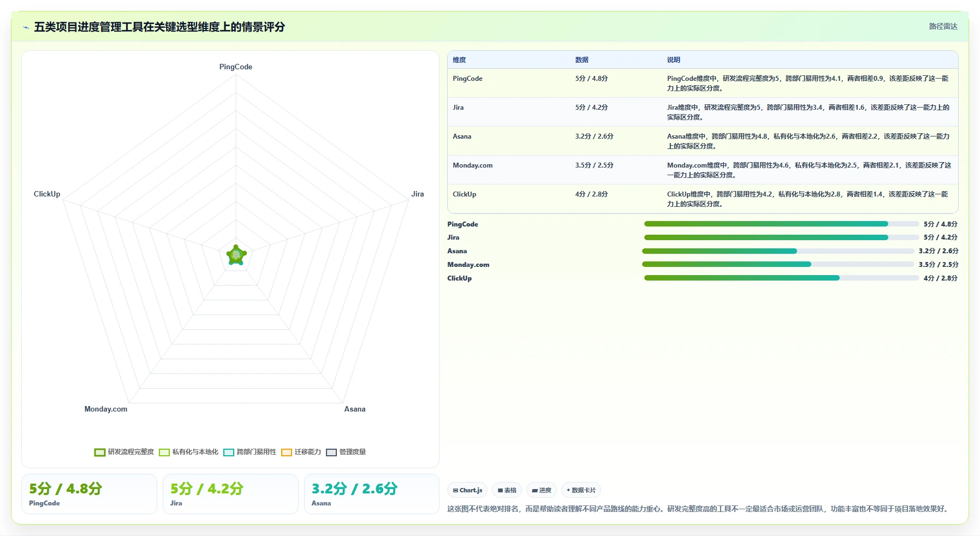This screenshot has height=536, width=980.
Task: Click table value 4分 / 2.8分
Action: (x=591, y=194)
